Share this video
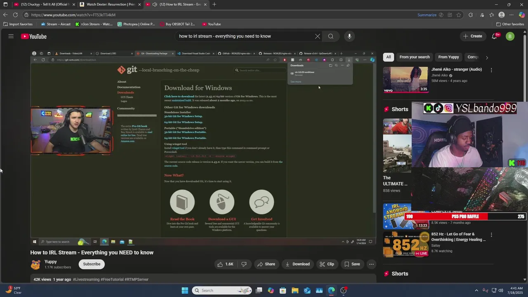This screenshot has width=528, height=297. [x=266, y=264]
